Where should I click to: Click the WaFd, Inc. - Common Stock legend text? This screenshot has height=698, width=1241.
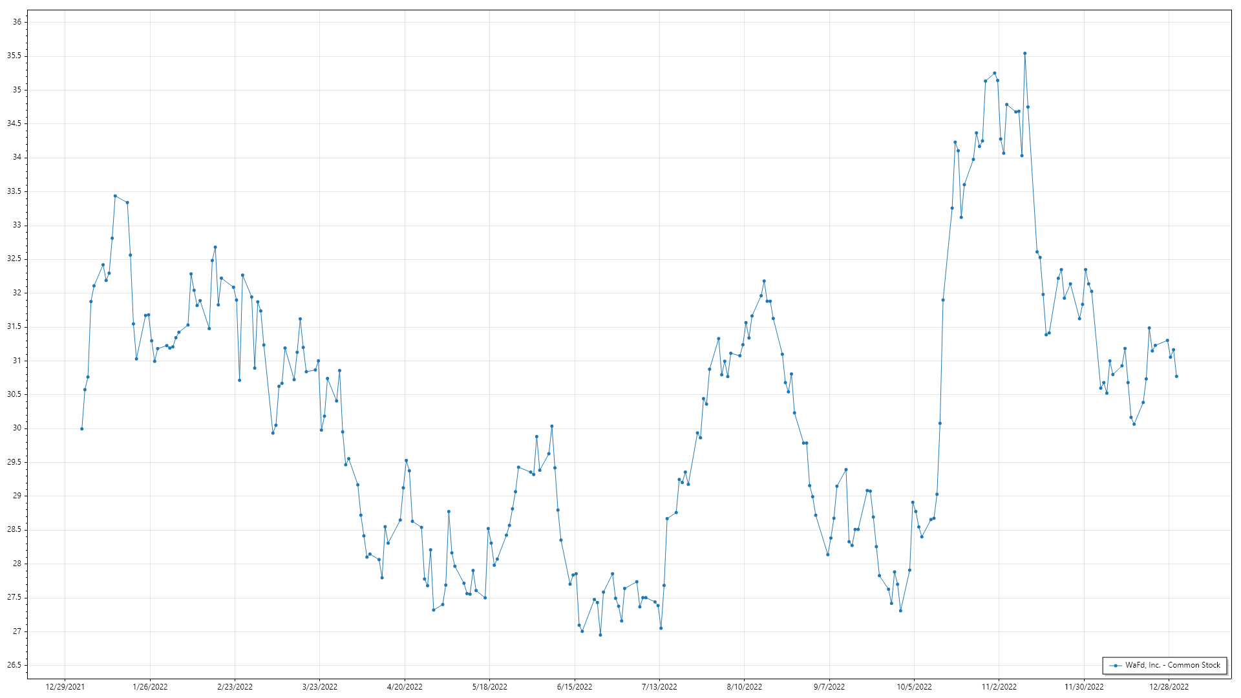click(1172, 665)
